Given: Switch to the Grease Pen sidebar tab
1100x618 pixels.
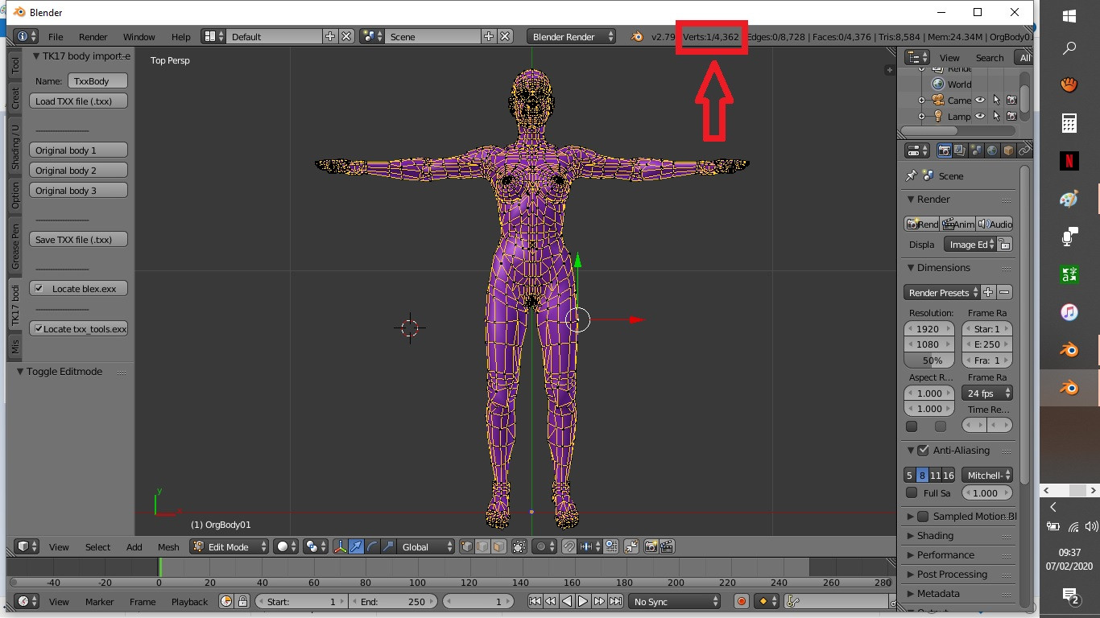Looking at the screenshot, I should [15, 245].
